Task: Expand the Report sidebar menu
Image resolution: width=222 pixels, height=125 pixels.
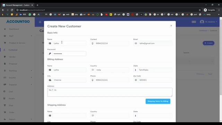Action: point(17,119)
